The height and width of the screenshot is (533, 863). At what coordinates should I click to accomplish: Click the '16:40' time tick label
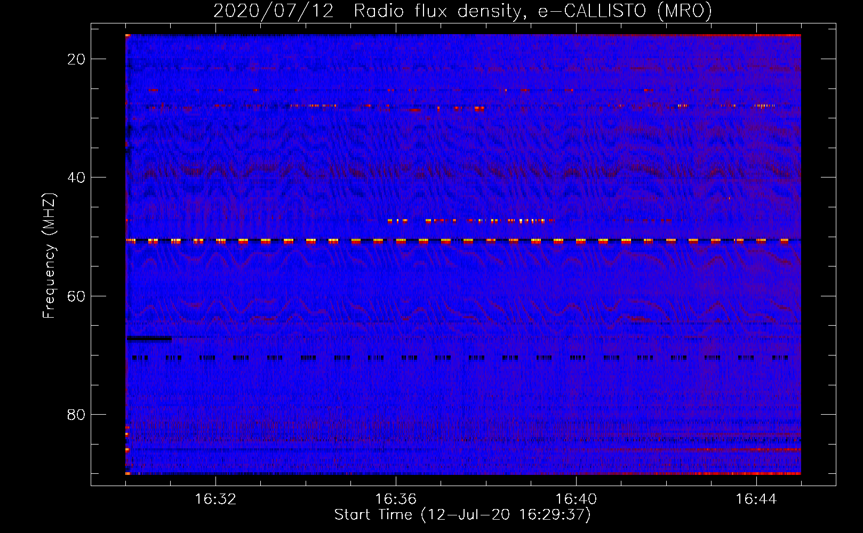click(x=576, y=499)
